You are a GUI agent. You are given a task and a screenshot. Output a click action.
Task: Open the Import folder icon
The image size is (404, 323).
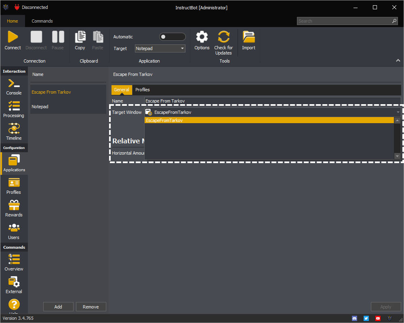pos(248,37)
